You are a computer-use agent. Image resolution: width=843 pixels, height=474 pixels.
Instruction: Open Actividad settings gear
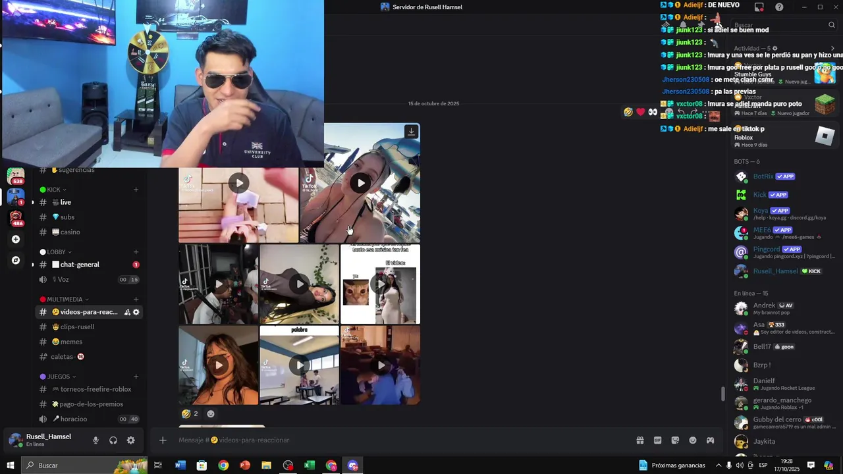[x=775, y=48]
